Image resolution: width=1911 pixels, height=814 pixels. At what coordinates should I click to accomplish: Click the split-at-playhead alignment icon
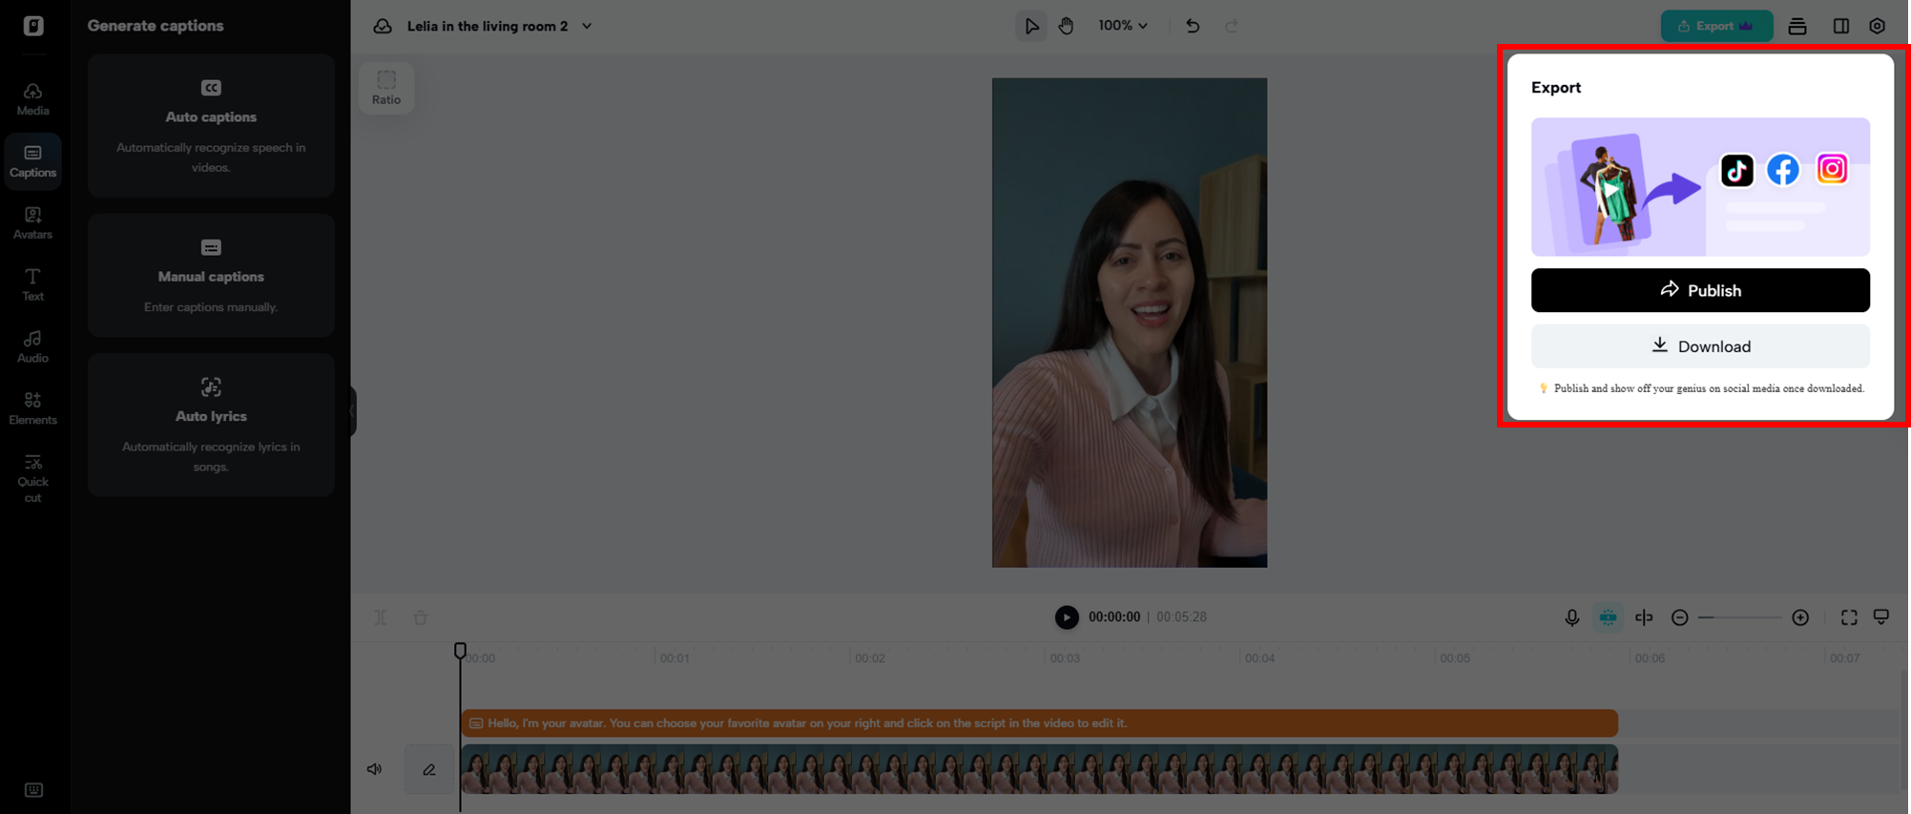[1644, 617]
